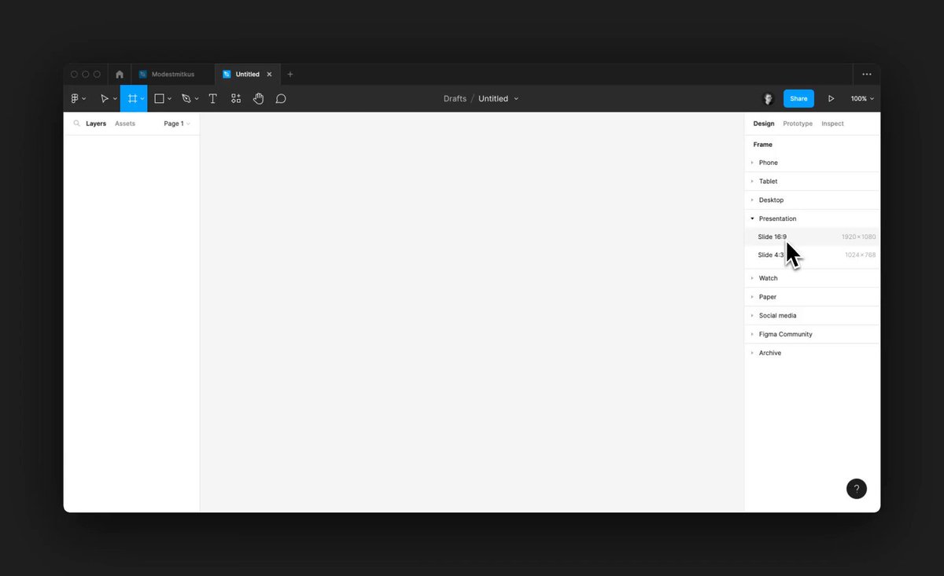This screenshot has height=576, width=944.
Task: Click the 1920×1080 dimension text
Action: (x=858, y=237)
